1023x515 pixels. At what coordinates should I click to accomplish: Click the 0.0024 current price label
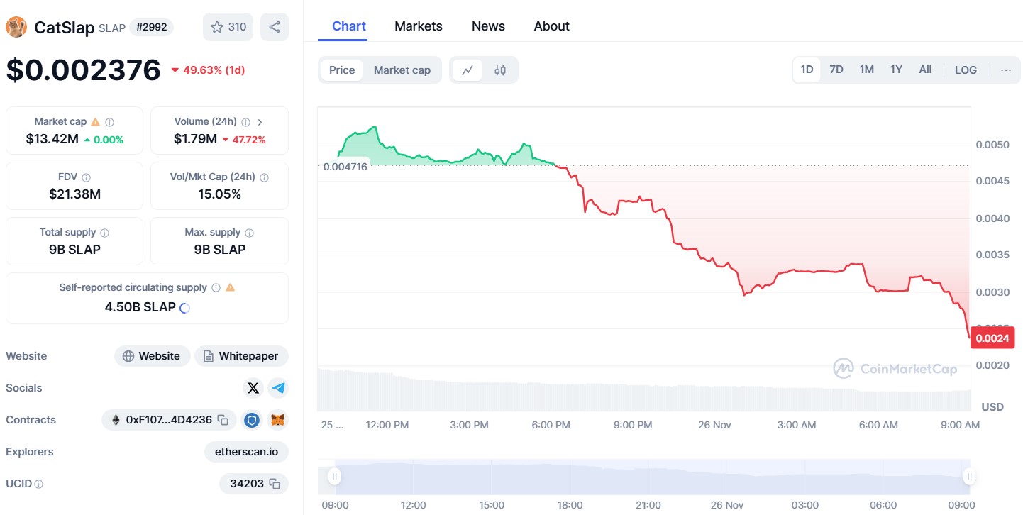pyautogui.click(x=992, y=338)
